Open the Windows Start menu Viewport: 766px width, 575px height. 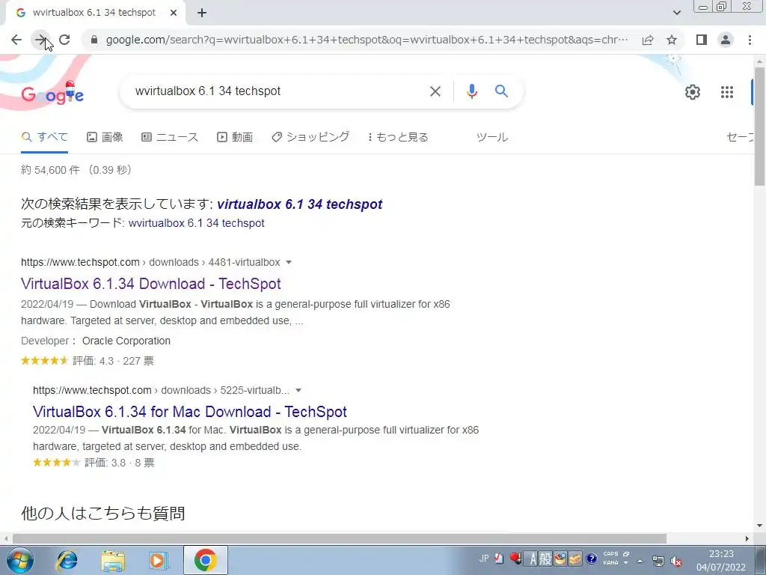click(20, 560)
